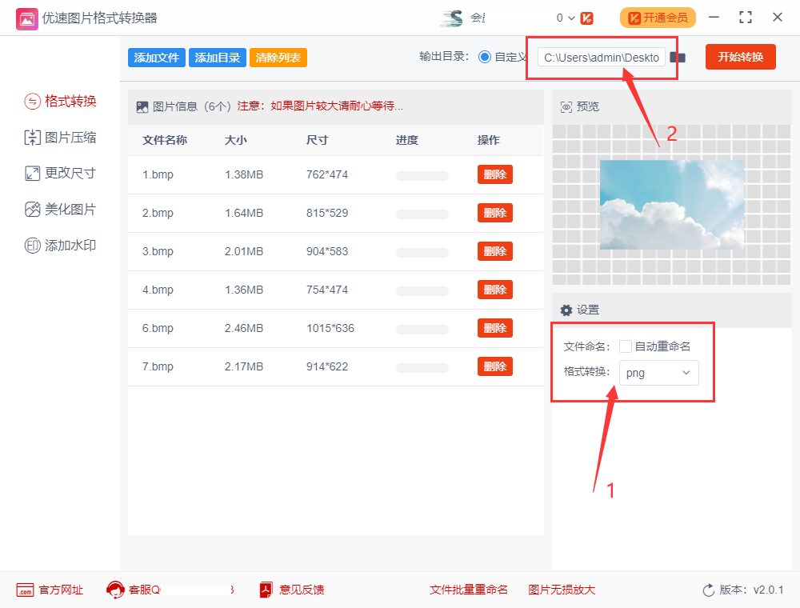Open the png output format dropdown
This screenshot has width=800, height=608.
pyautogui.click(x=658, y=373)
